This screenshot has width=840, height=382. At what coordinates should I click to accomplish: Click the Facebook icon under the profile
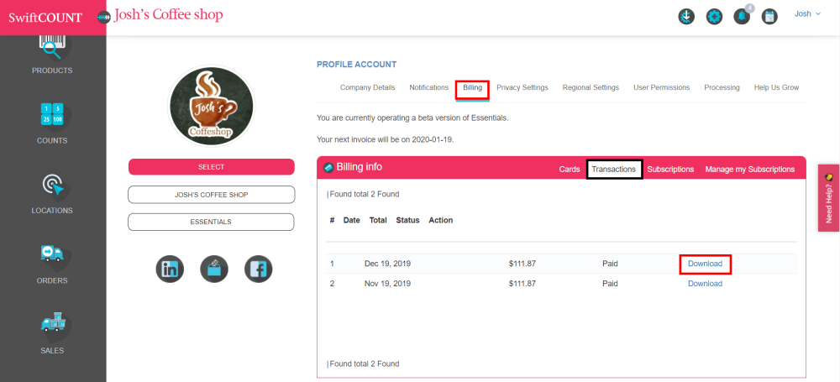click(258, 269)
